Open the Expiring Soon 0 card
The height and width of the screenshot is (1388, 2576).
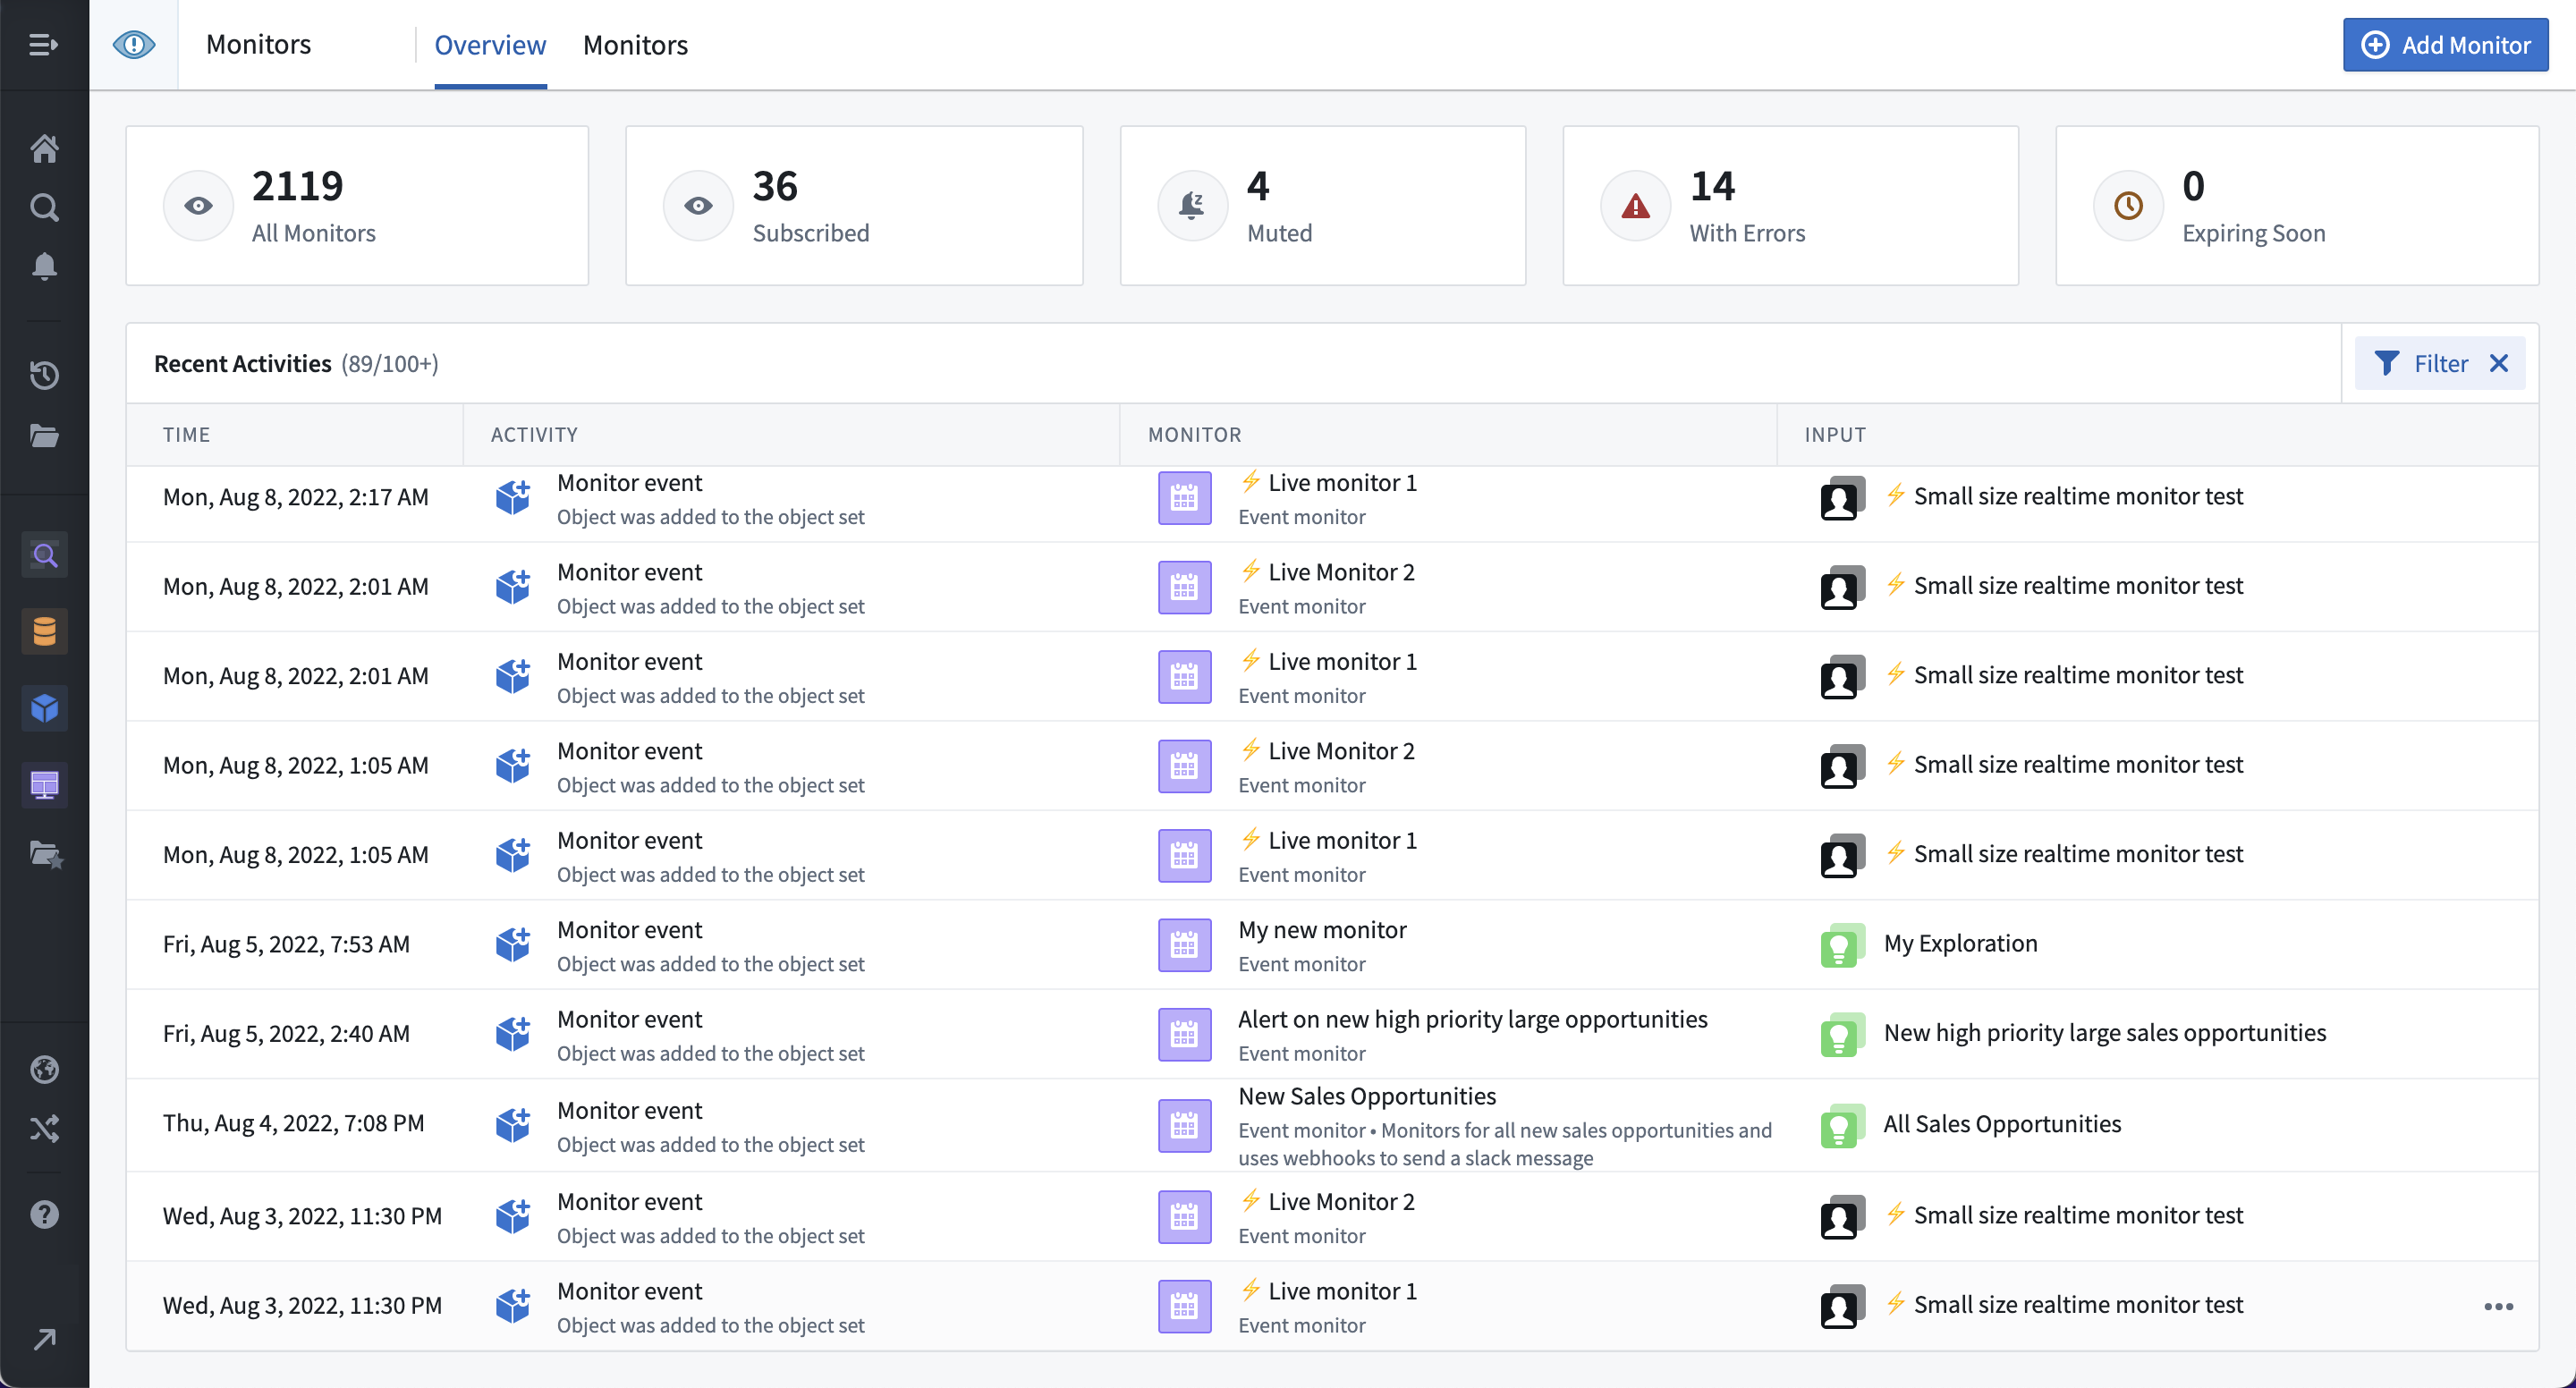click(2297, 206)
